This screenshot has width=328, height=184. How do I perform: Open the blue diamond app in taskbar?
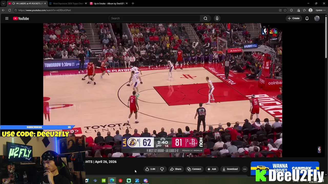(95, 181)
